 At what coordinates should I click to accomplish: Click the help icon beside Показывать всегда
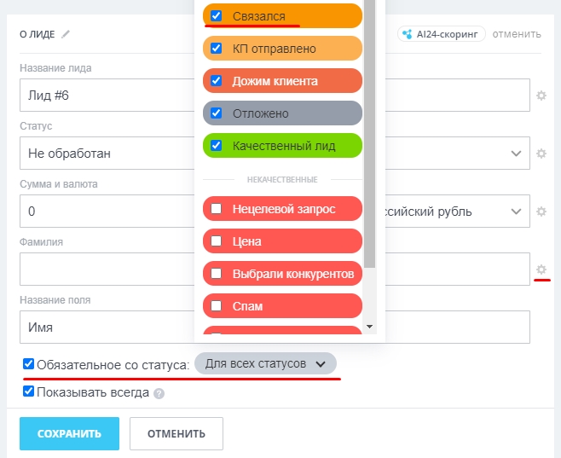[x=159, y=393]
